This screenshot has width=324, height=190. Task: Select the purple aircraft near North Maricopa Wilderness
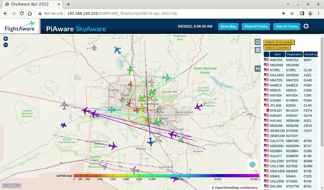[113, 146]
